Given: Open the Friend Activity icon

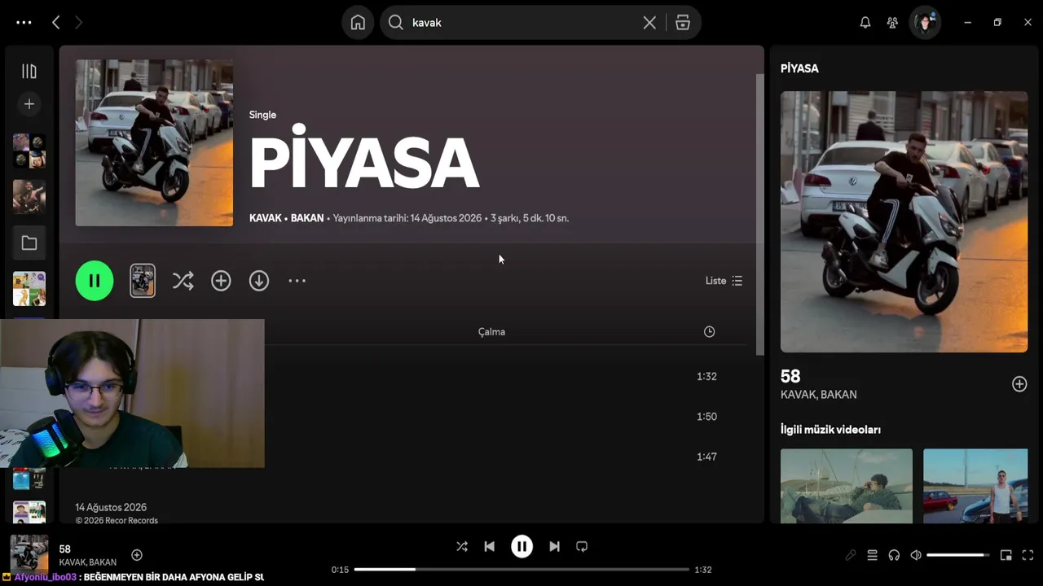Looking at the screenshot, I should [892, 23].
